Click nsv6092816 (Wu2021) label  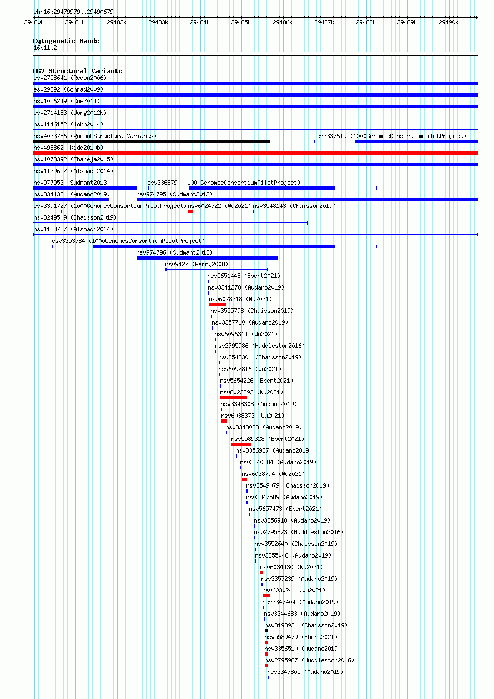pyautogui.click(x=250, y=369)
